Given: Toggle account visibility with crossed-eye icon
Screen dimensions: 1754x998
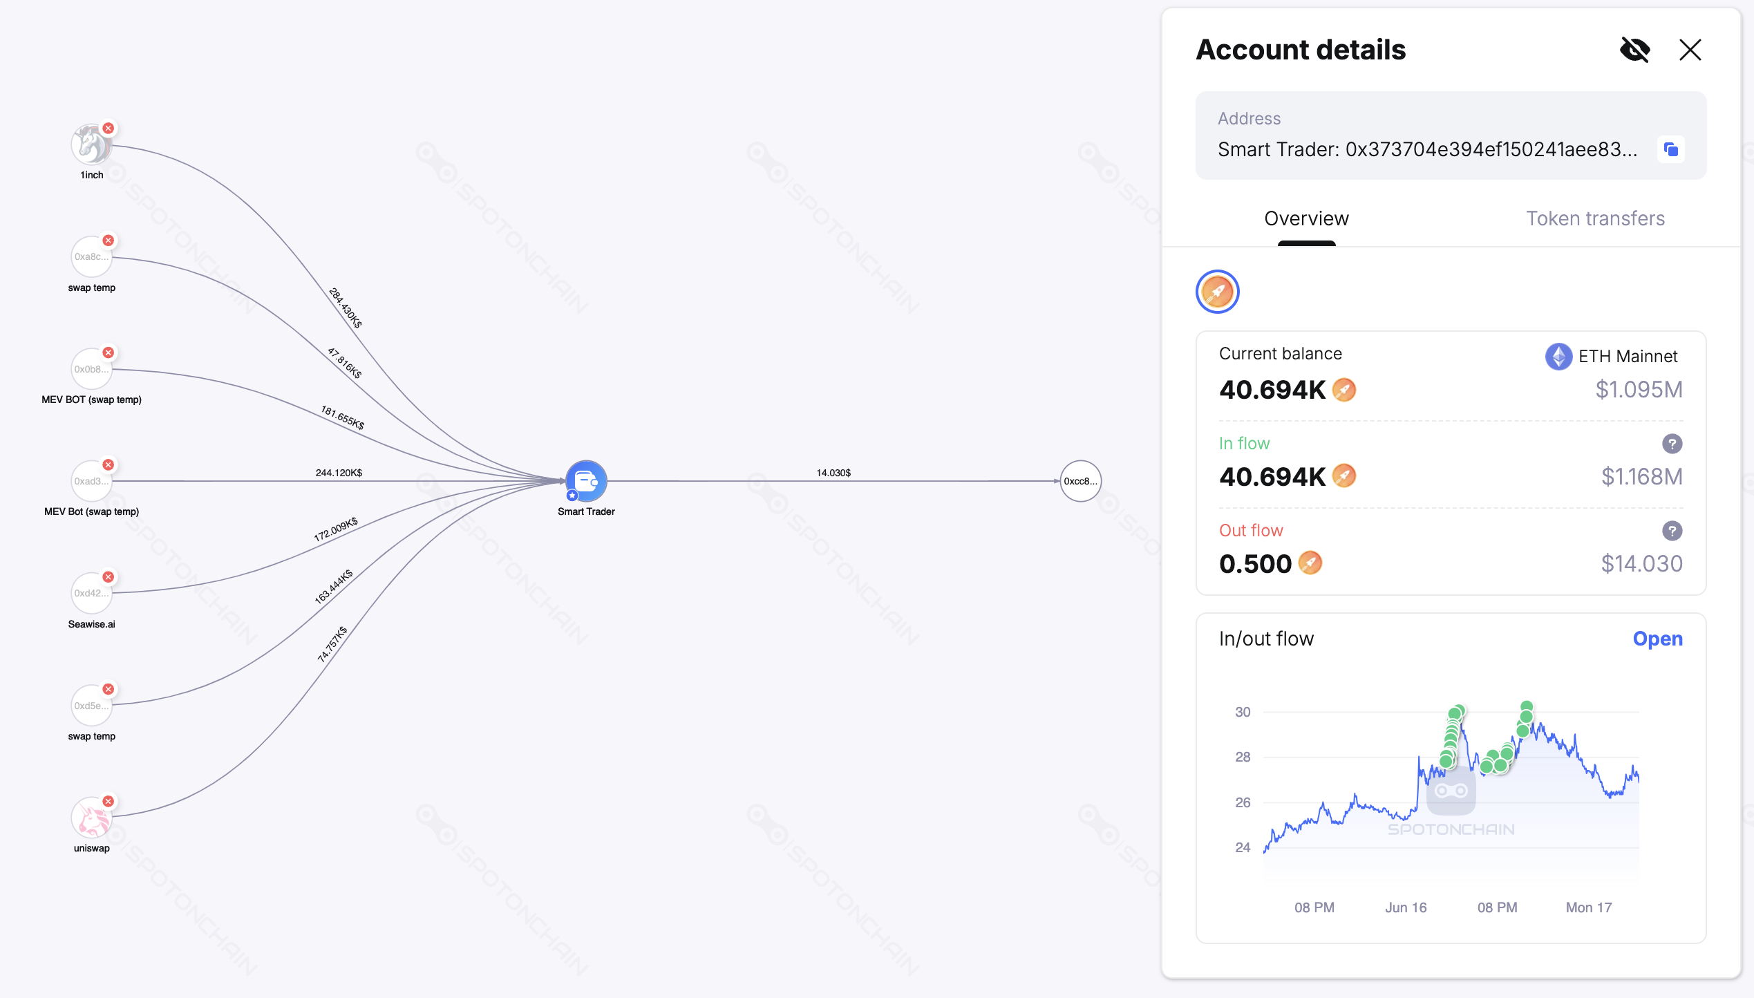Looking at the screenshot, I should pyautogui.click(x=1634, y=50).
